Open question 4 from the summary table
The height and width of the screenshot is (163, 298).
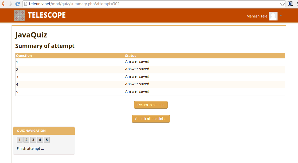pyautogui.click(x=17, y=85)
